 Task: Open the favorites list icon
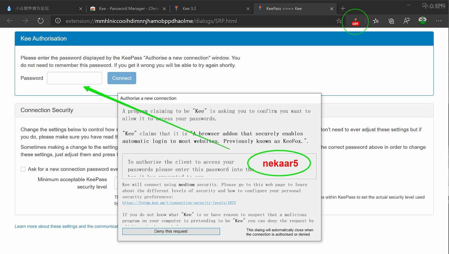tap(376, 21)
